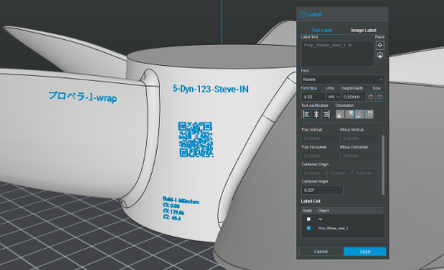Click the Prop_5Blade_label_1 row text
The image size is (444, 270).
pyautogui.click(x=333, y=228)
